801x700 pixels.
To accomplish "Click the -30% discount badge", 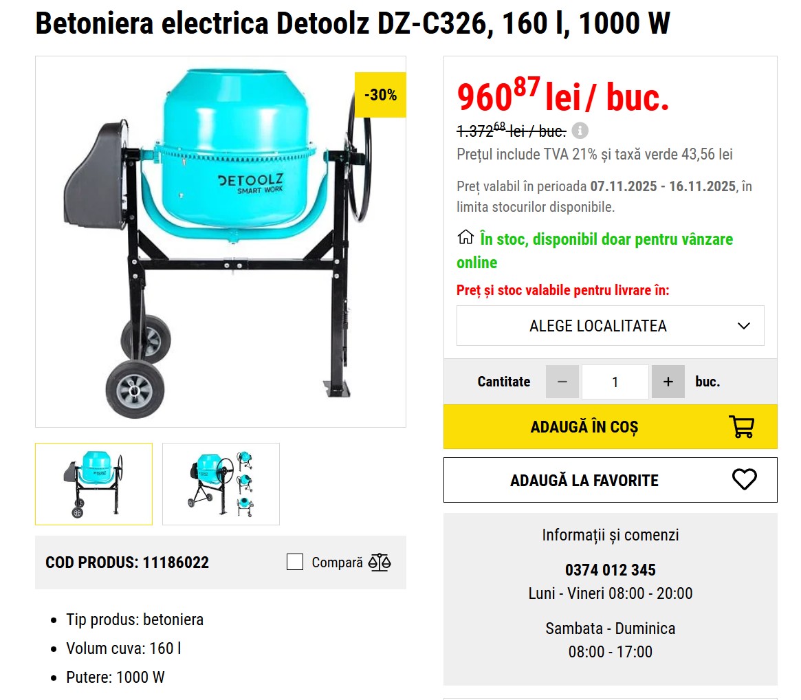I will click(380, 96).
